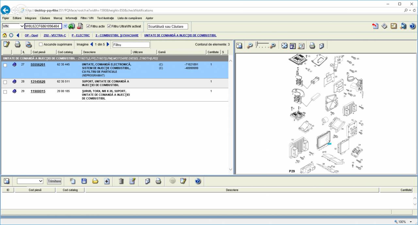Screen dimensions: 418x225
Task: Click the pan arrows icon in illustration toolbar
Action: coord(284,46)
